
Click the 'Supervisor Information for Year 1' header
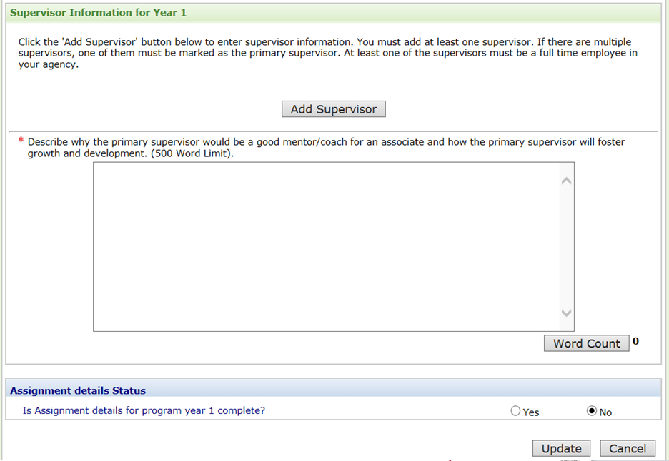coord(99,13)
